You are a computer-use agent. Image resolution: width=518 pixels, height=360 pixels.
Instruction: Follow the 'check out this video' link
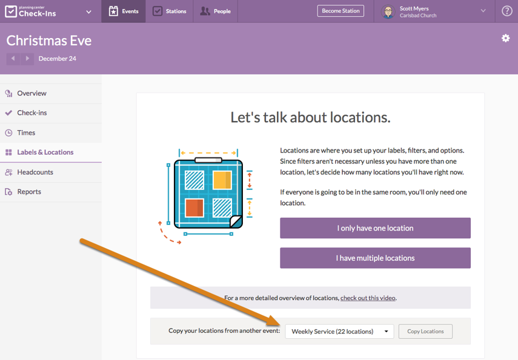pyautogui.click(x=368, y=298)
